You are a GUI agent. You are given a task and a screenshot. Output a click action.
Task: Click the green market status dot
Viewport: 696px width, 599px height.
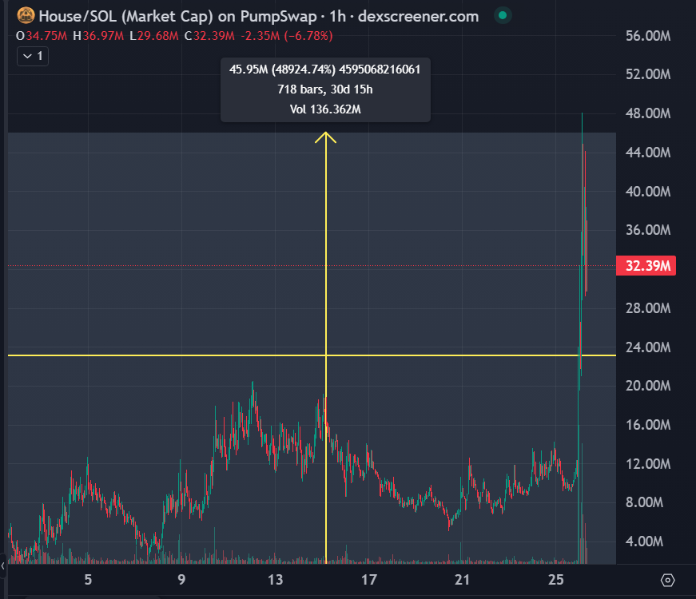pyautogui.click(x=503, y=15)
